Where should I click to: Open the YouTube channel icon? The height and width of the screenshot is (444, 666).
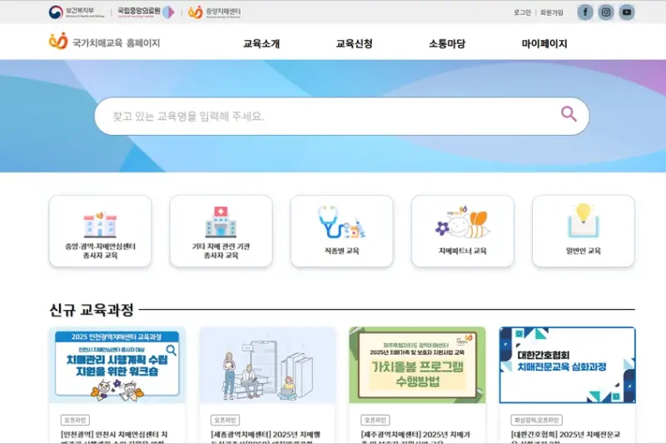[x=627, y=12]
